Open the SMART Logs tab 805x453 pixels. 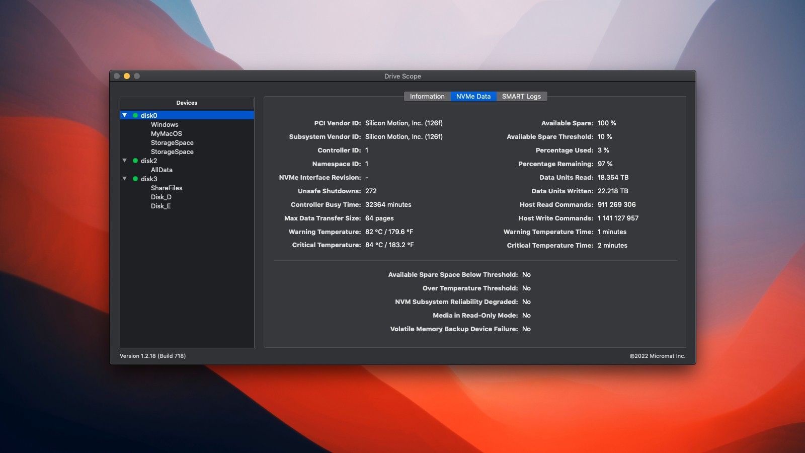pyautogui.click(x=522, y=96)
